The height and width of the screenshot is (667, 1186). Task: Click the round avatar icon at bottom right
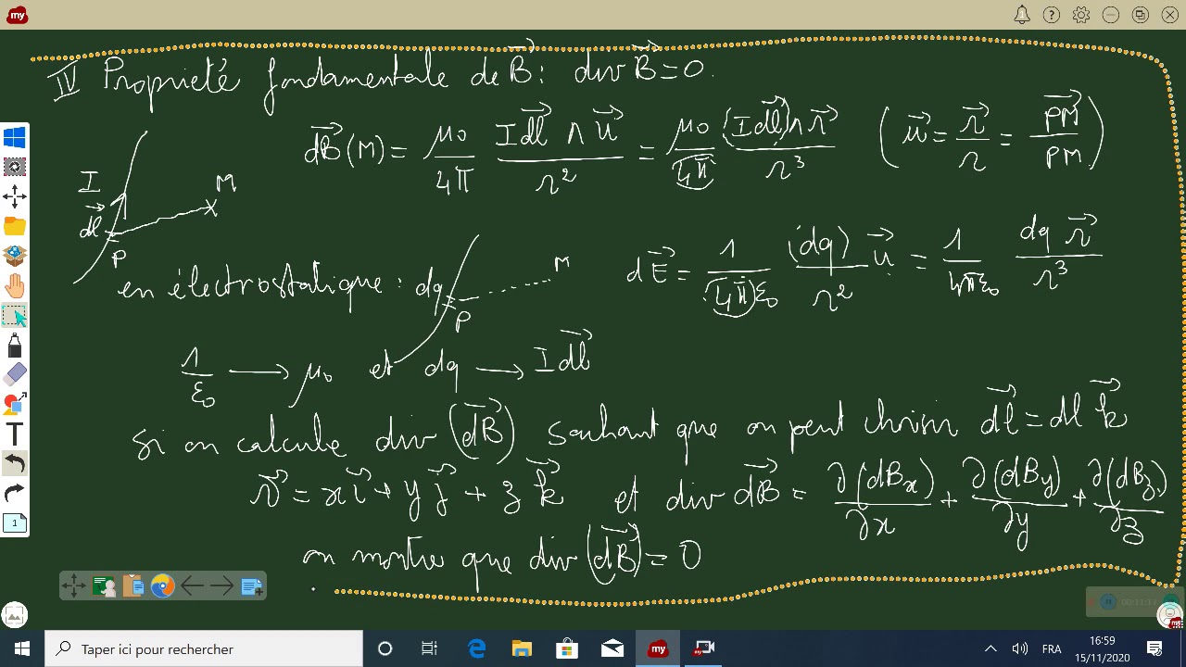(1170, 614)
